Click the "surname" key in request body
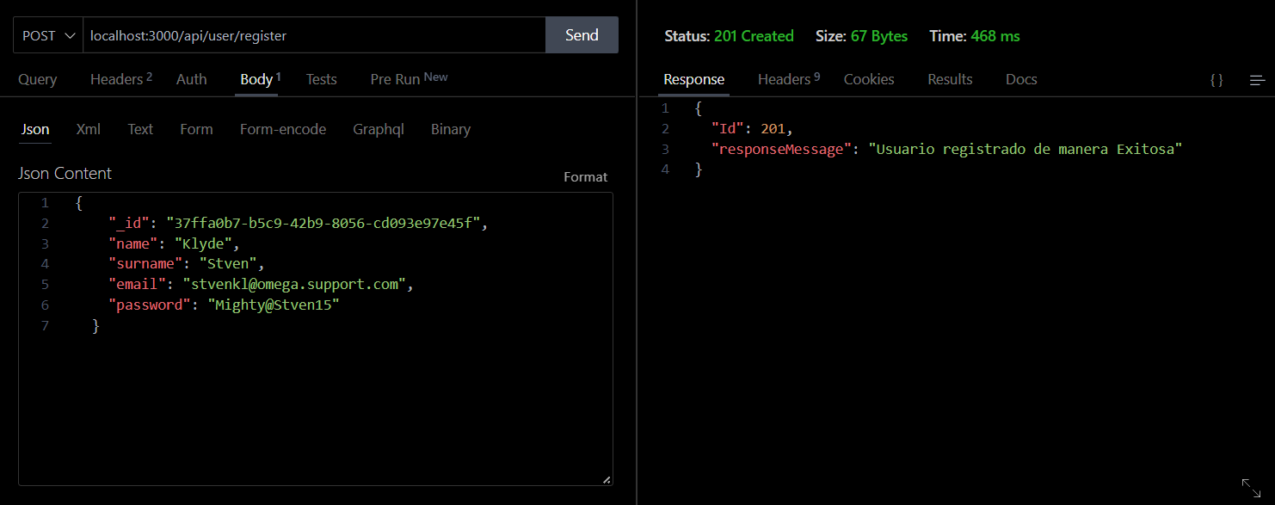Viewport: 1275px width, 505px height. pos(146,264)
